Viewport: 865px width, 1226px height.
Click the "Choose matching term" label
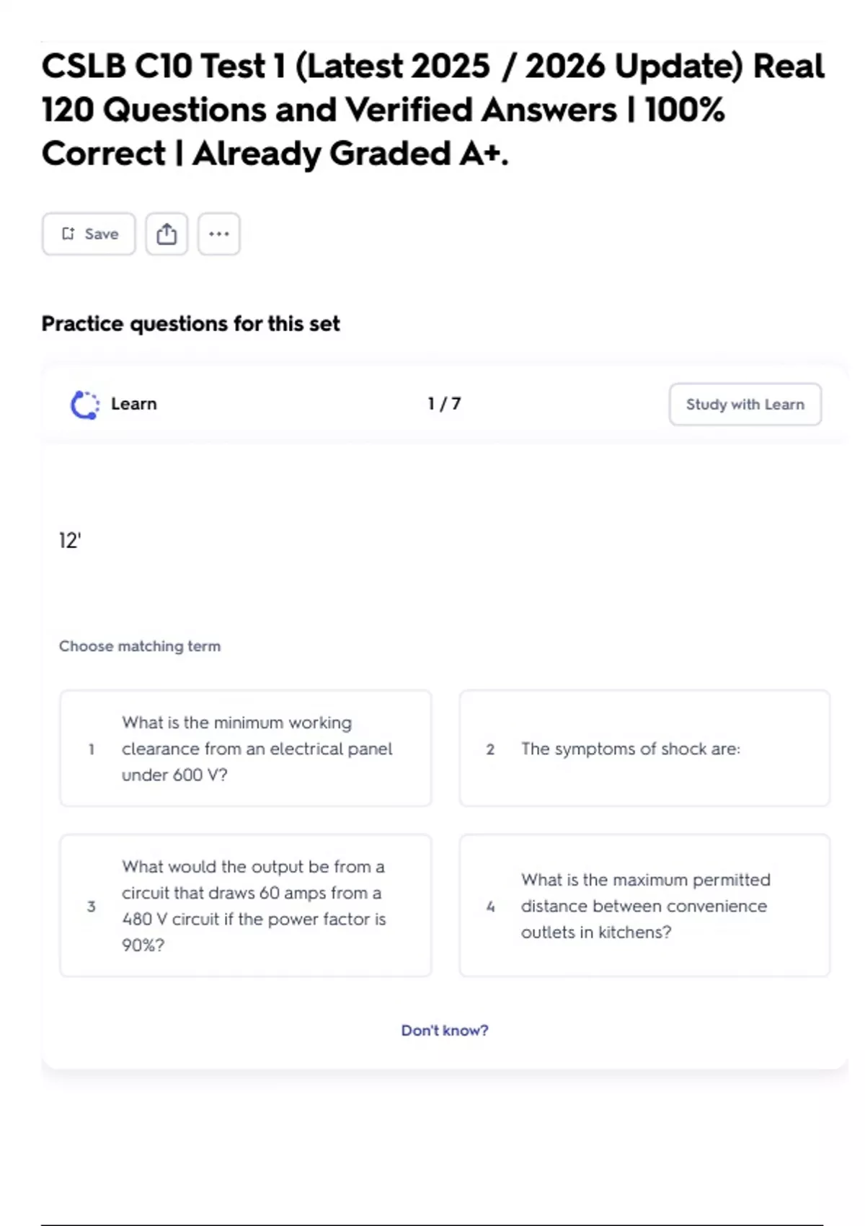pyautogui.click(x=140, y=646)
